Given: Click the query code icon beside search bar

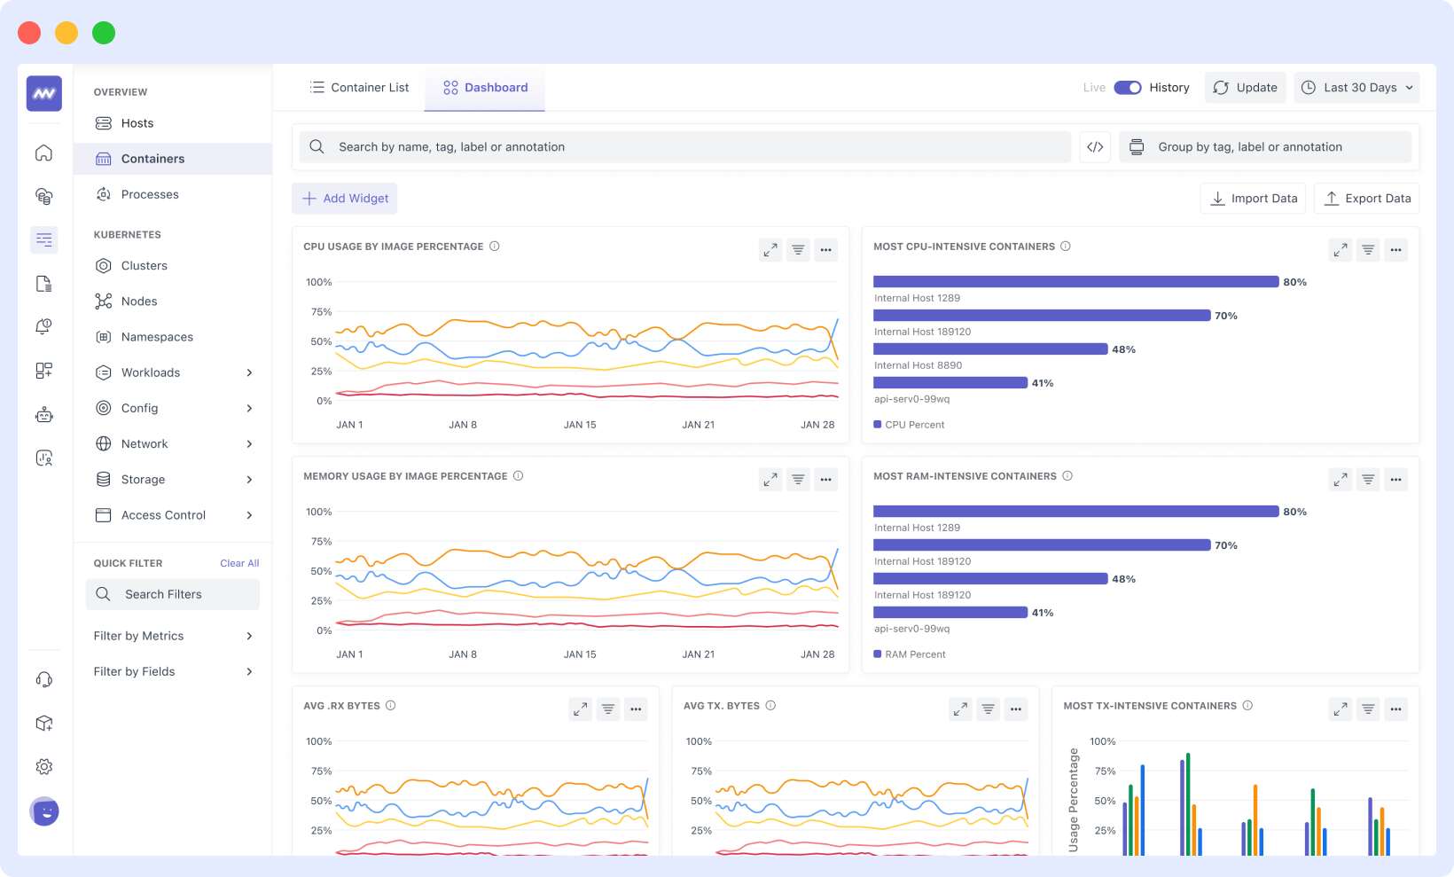Looking at the screenshot, I should pyautogui.click(x=1095, y=146).
